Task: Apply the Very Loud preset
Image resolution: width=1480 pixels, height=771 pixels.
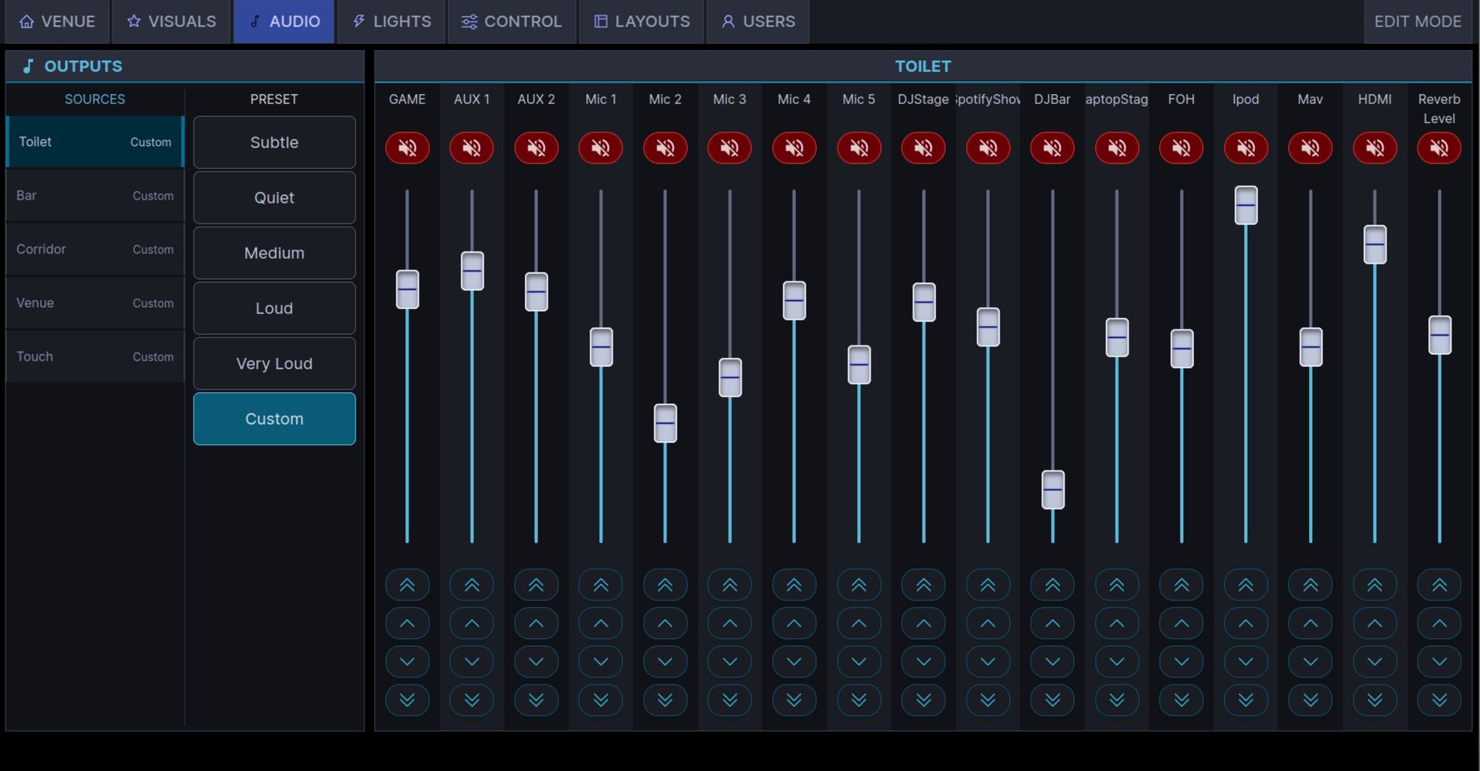Action: click(274, 363)
